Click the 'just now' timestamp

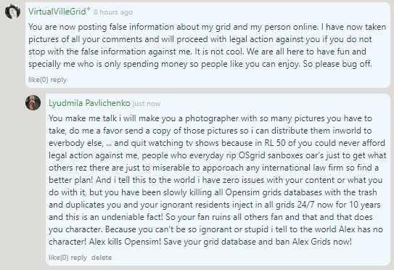[147, 104]
